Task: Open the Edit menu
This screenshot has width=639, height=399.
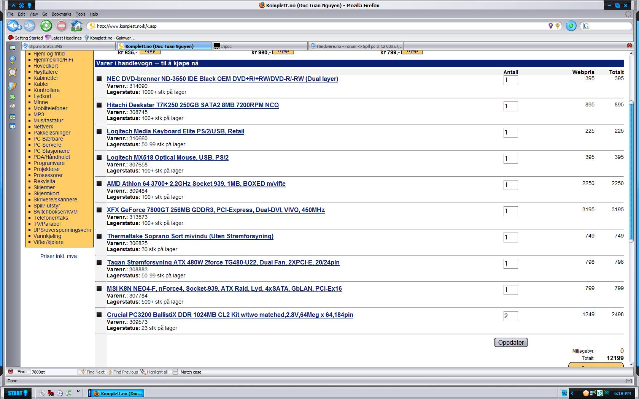Action: coord(21,14)
